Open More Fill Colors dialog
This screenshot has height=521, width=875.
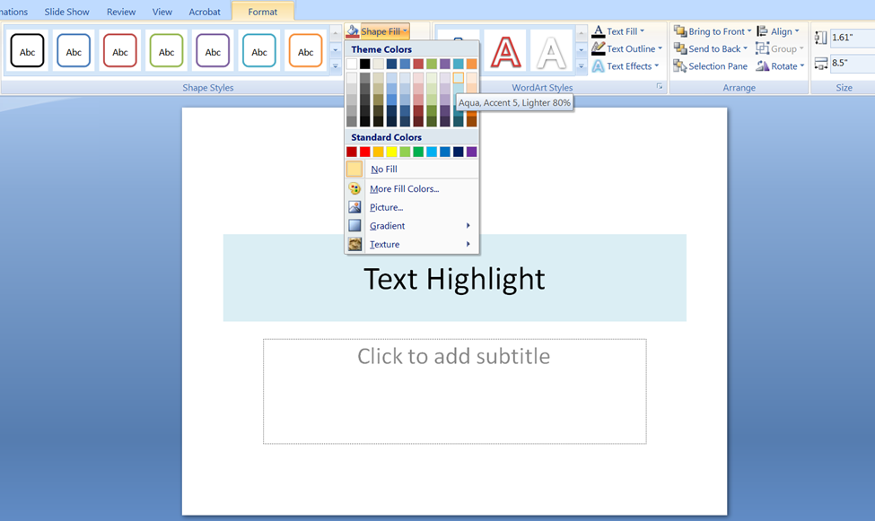click(x=406, y=188)
